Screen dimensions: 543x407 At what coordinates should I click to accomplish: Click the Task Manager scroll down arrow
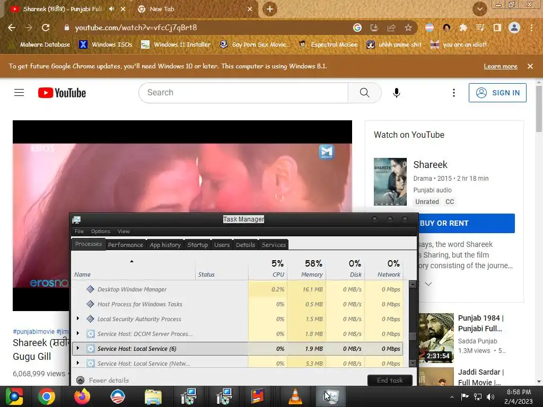click(x=413, y=362)
